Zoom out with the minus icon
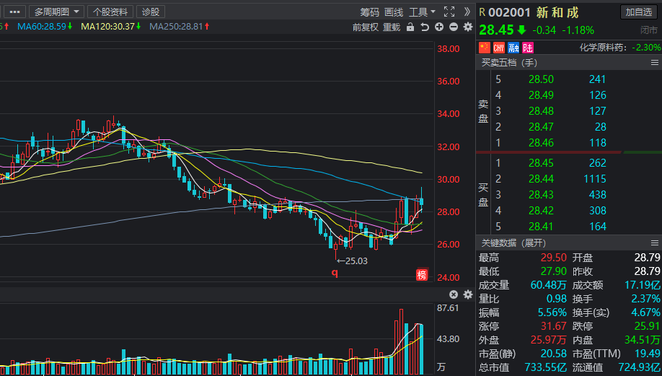The height and width of the screenshot is (376, 662). coord(454,27)
